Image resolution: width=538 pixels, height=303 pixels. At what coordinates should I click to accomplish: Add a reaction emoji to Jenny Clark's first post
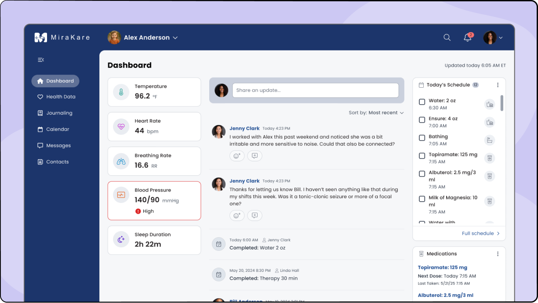[237, 156]
